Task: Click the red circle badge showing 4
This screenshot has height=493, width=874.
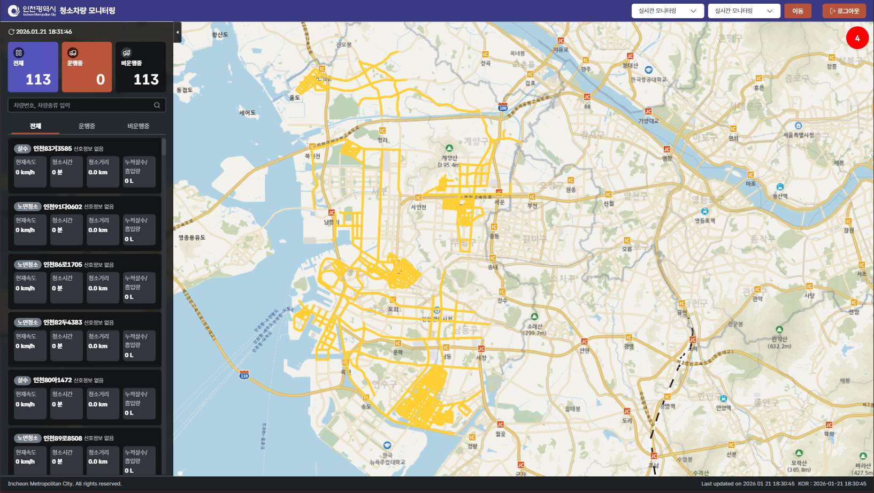Action: (857, 38)
